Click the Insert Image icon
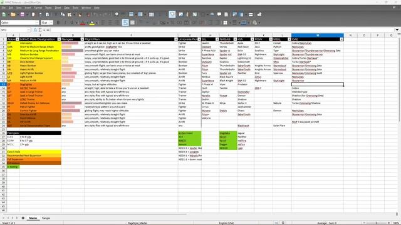The width and height of the screenshot is (401, 225). pos(181,14)
